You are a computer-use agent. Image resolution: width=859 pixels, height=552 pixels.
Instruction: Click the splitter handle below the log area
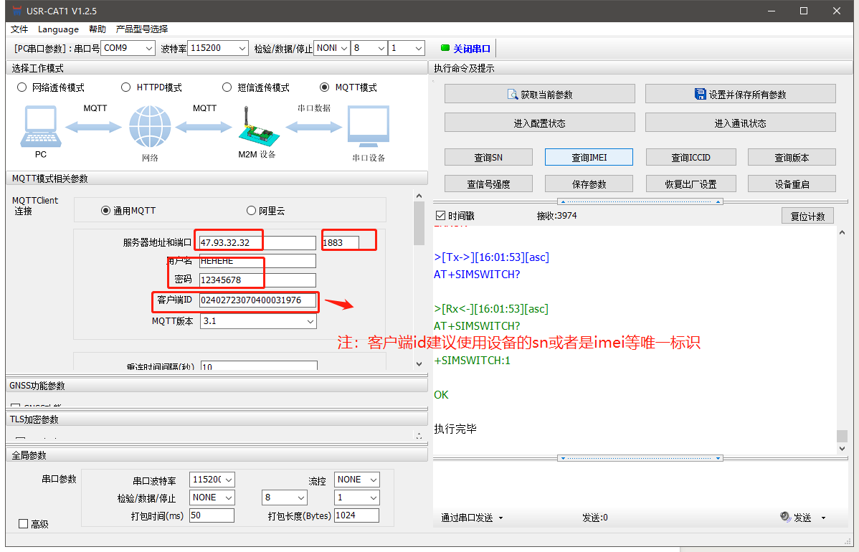tap(640, 458)
